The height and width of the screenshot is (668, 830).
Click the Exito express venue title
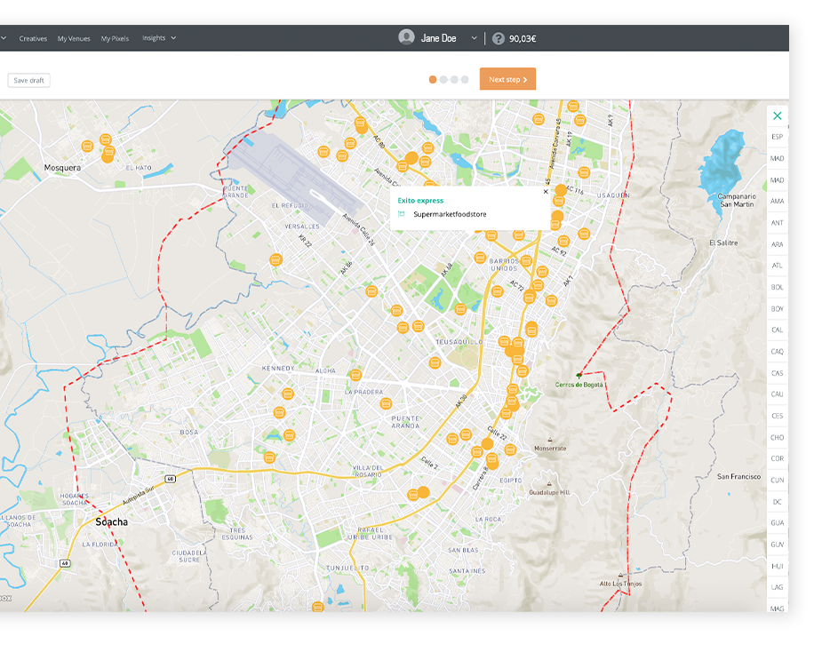[x=420, y=201]
